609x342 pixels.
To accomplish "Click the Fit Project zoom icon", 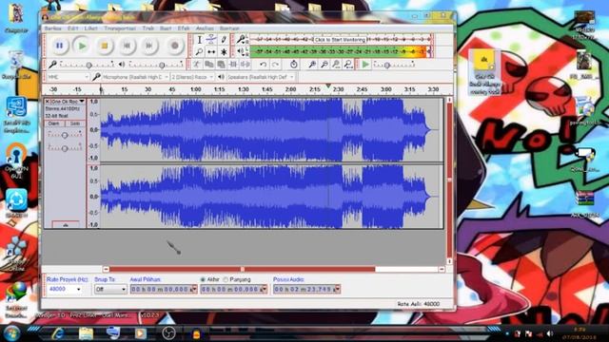I will tap(348, 65).
